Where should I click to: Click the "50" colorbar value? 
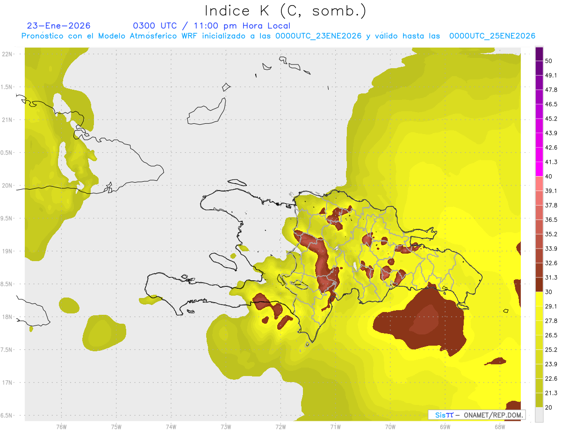tap(549, 61)
